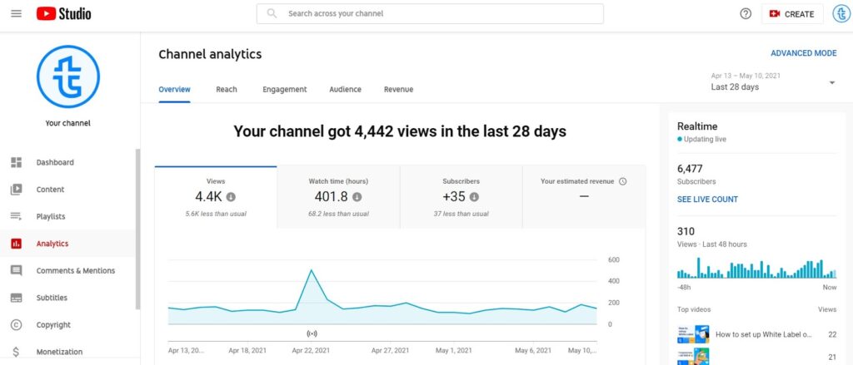This screenshot has height=365, width=853.
Task: Click the Search across your channel field
Action: coord(430,14)
